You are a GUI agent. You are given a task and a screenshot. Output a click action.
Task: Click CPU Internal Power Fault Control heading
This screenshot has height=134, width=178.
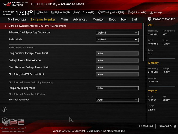pos(27,94)
